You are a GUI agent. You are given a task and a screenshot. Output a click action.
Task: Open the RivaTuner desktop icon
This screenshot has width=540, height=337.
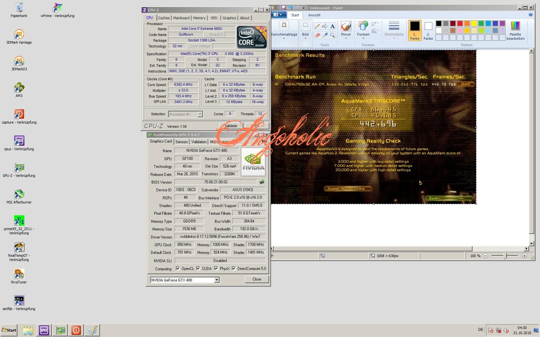click(x=19, y=276)
